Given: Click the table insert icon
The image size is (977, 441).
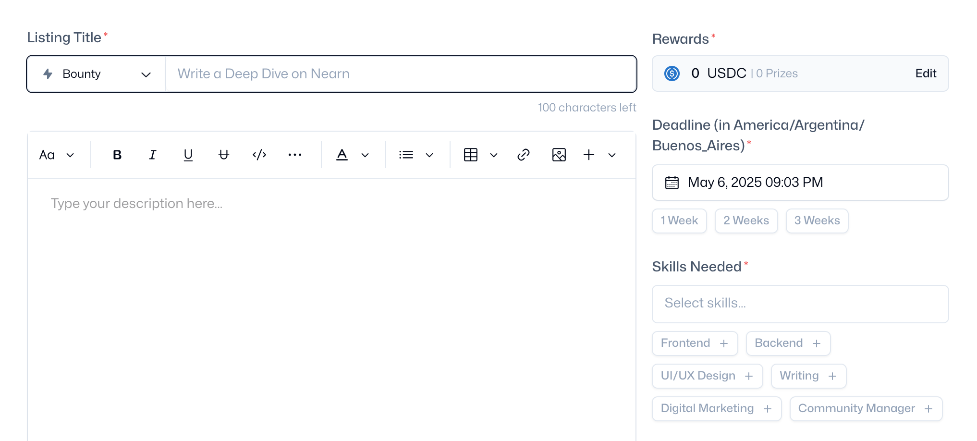Looking at the screenshot, I should 471,155.
